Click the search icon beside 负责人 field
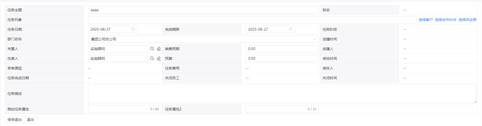 [x=152, y=59]
